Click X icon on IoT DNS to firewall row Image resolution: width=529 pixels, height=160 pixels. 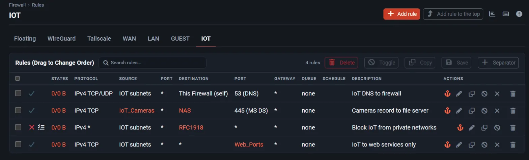click(x=497, y=93)
